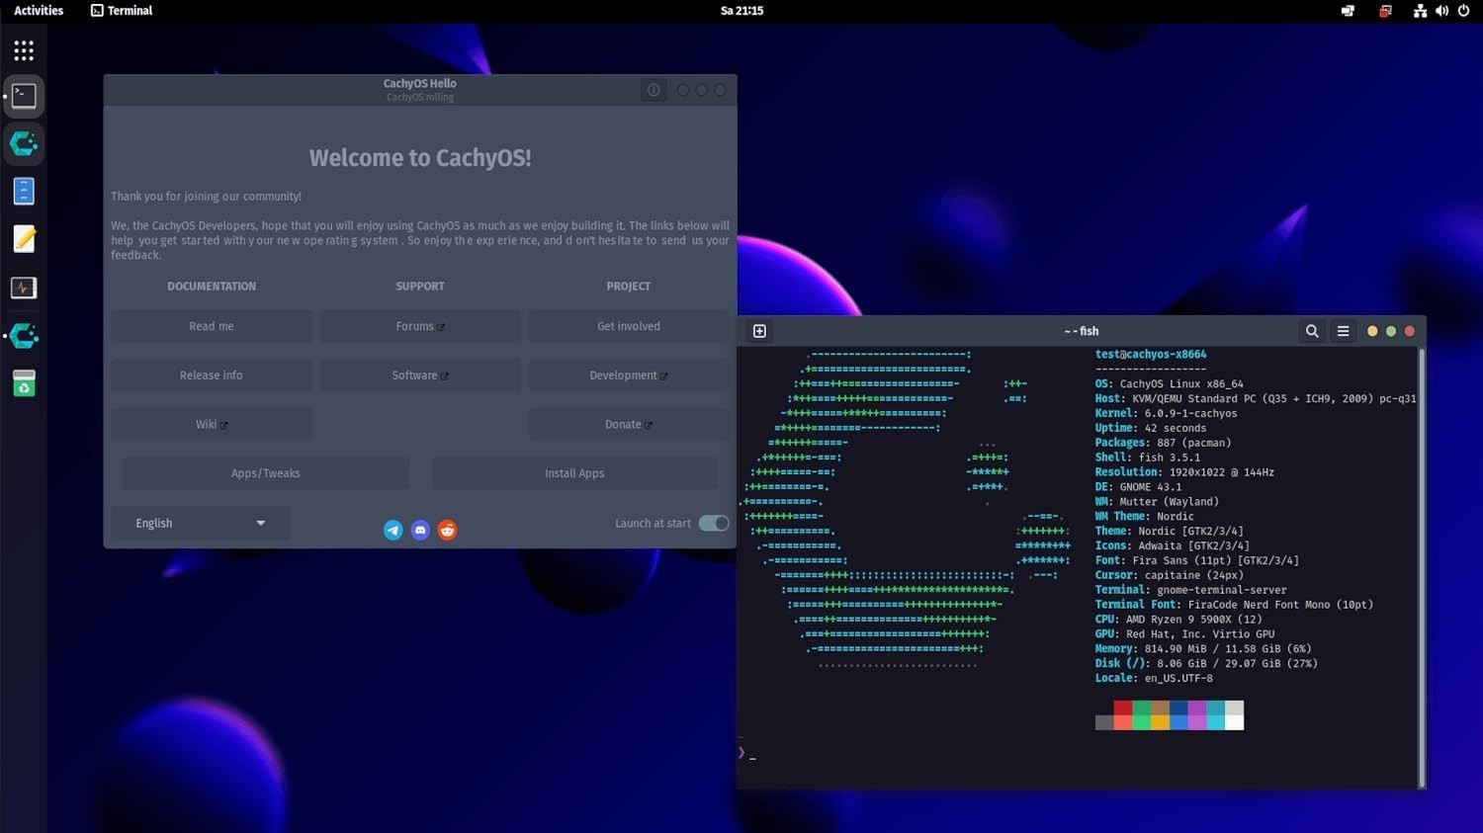Viewport: 1483px width, 833px height.
Task: Click the 'Welcome to CachyOS!' heading
Action: coord(420,158)
